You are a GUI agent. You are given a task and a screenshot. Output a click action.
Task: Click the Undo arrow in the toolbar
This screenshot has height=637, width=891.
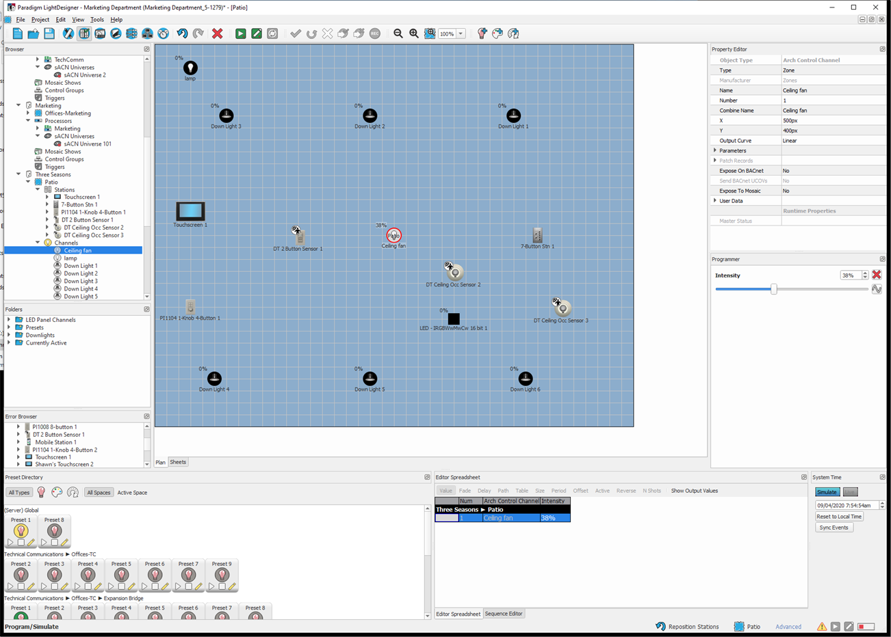click(182, 33)
